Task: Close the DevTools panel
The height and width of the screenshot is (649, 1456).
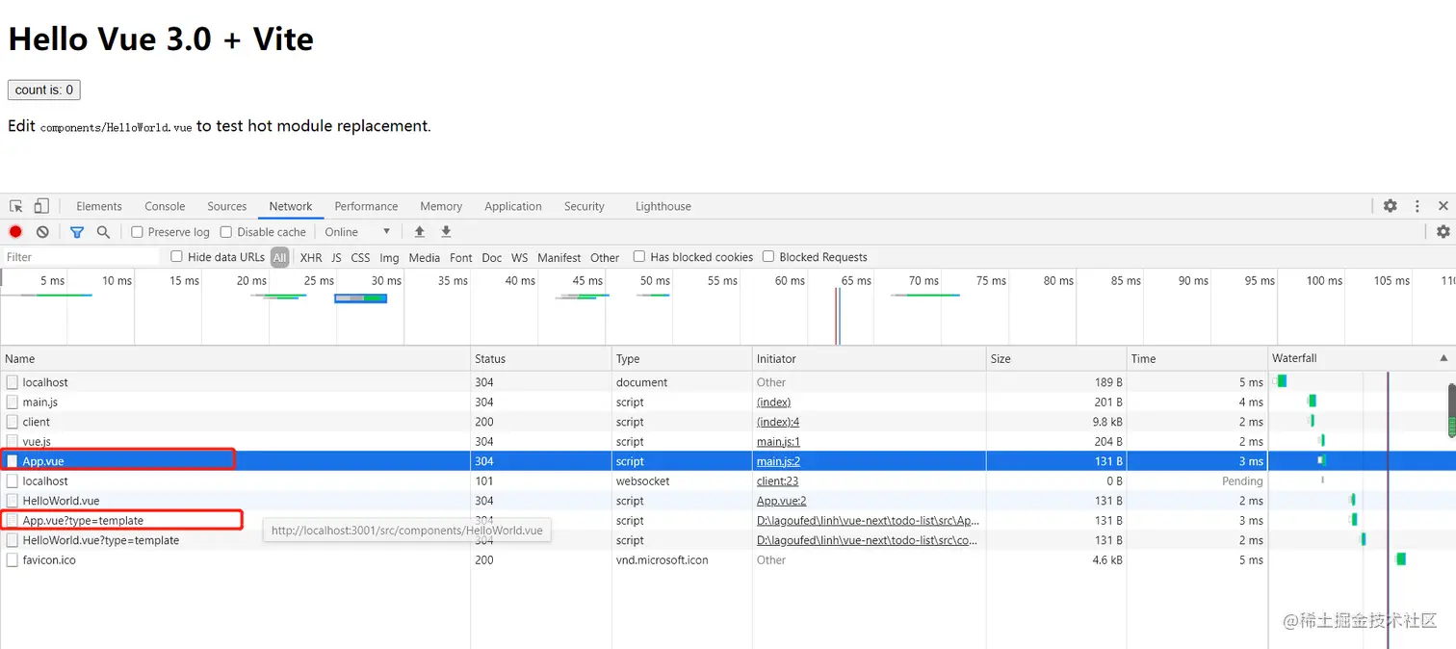Action: tap(1443, 206)
